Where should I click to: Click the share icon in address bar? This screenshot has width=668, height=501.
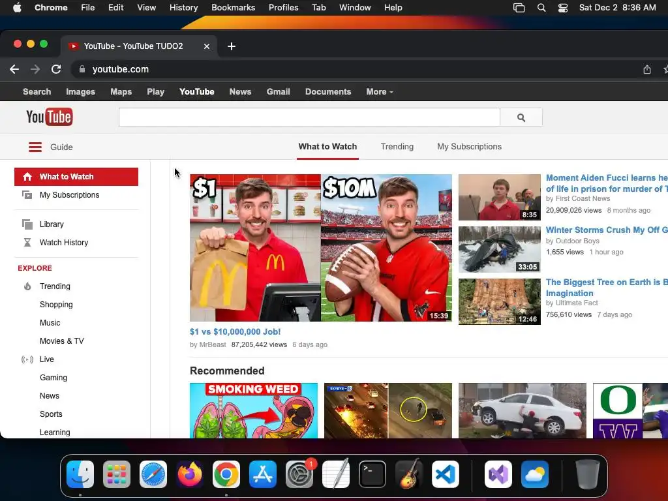point(646,69)
